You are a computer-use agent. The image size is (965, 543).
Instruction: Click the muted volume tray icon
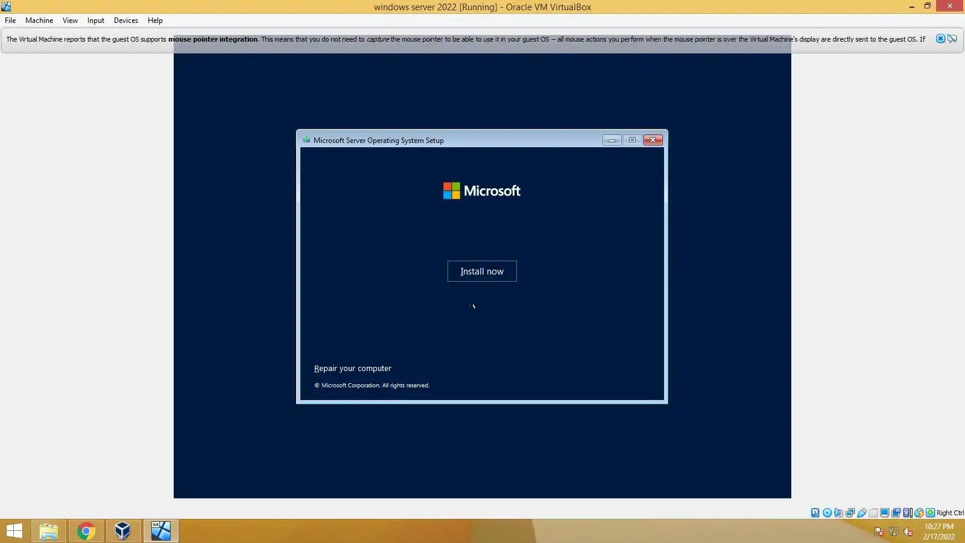point(908,532)
